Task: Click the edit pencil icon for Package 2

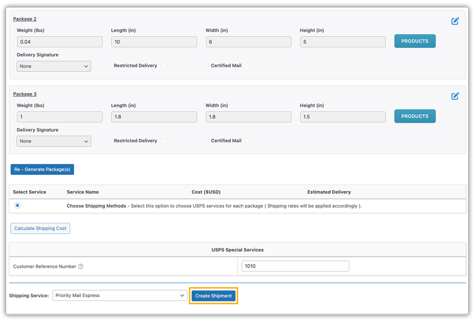Action: point(455,21)
